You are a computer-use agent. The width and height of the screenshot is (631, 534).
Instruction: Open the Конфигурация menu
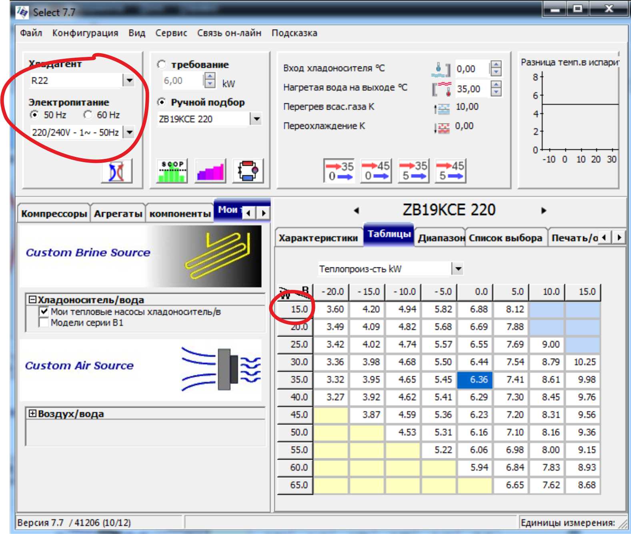tap(85, 33)
